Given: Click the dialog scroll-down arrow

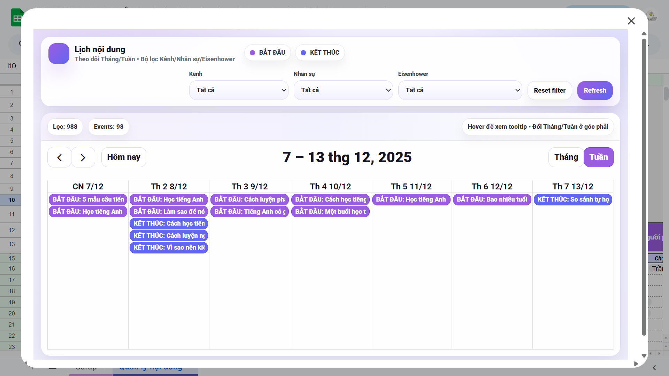Looking at the screenshot, I should click(644, 356).
